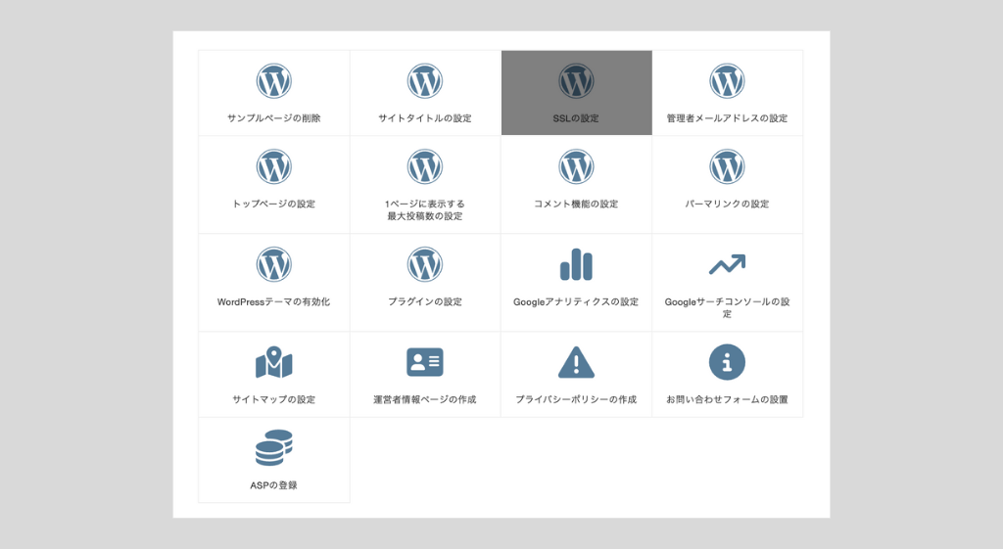Click the ID card icon for 運営者情報ページ
This screenshot has width=1003, height=549.
pos(425,362)
